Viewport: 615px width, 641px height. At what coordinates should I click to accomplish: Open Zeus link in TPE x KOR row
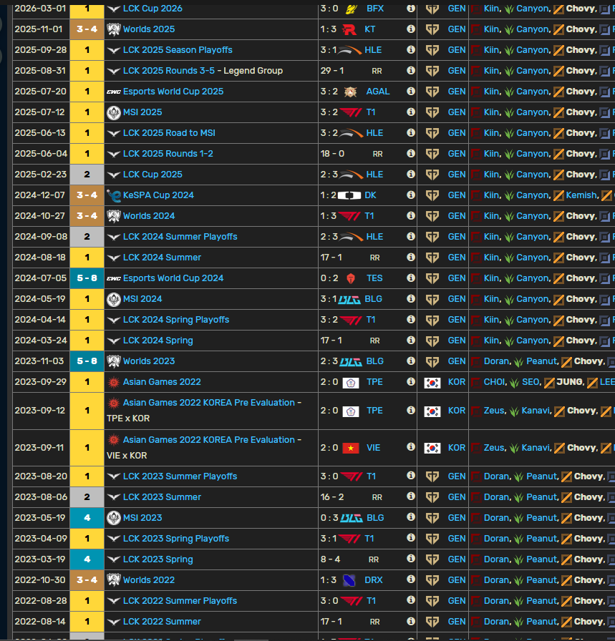[x=494, y=411]
